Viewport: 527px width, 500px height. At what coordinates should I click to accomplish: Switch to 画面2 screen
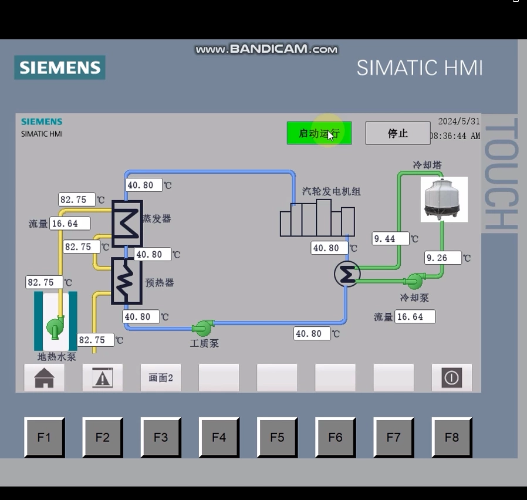point(161,378)
